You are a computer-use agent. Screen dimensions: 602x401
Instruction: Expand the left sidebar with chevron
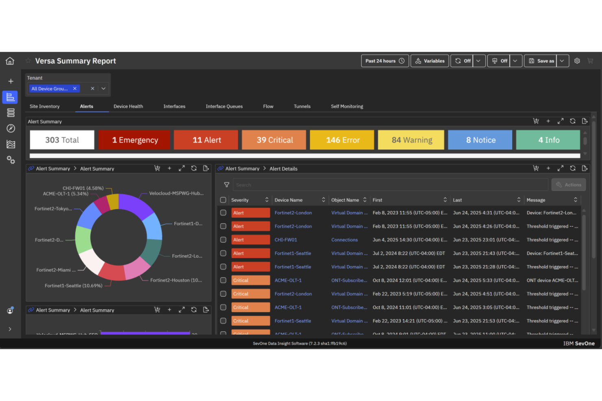coord(10,329)
